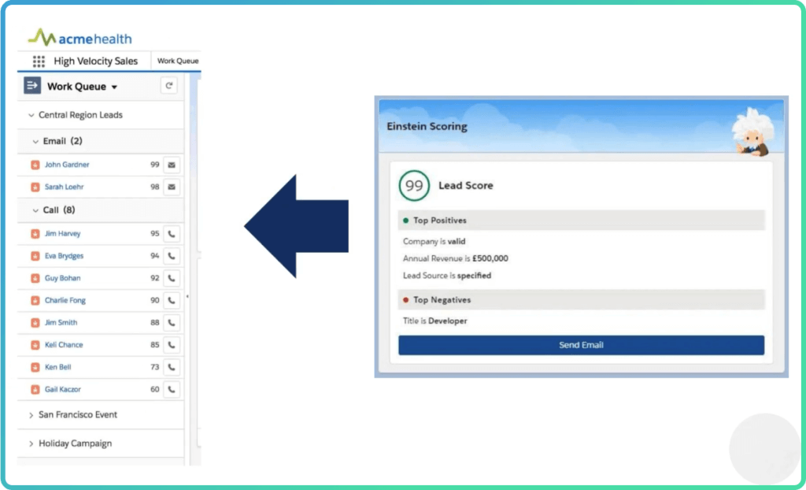This screenshot has height=490, width=806.
Task: Open Eva Brydges lead
Action: coord(64,256)
